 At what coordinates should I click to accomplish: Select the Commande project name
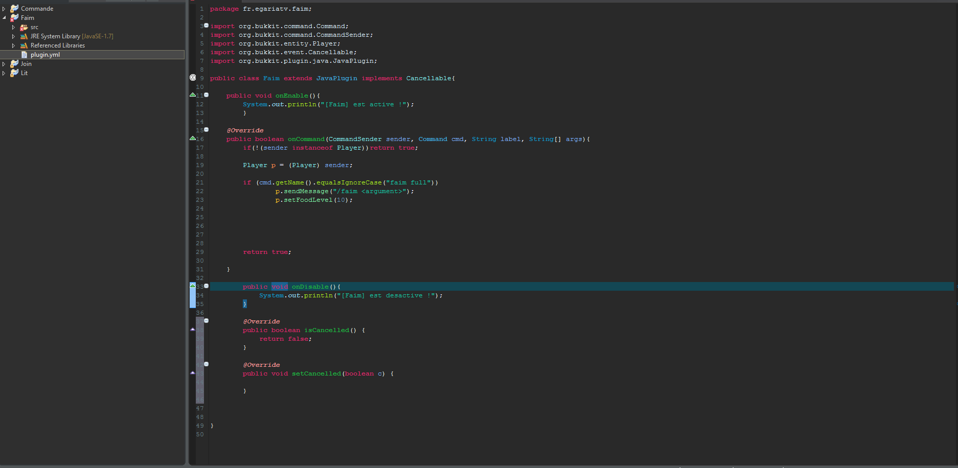(x=37, y=9)
